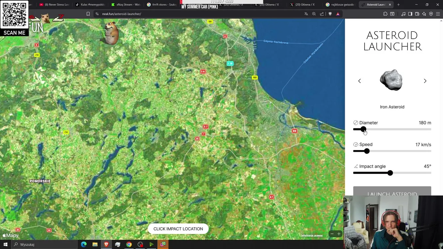Open Microsoft Edge from taskbar

84,245
